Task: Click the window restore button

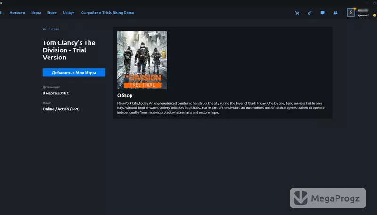Action: (x=374, y=3)
